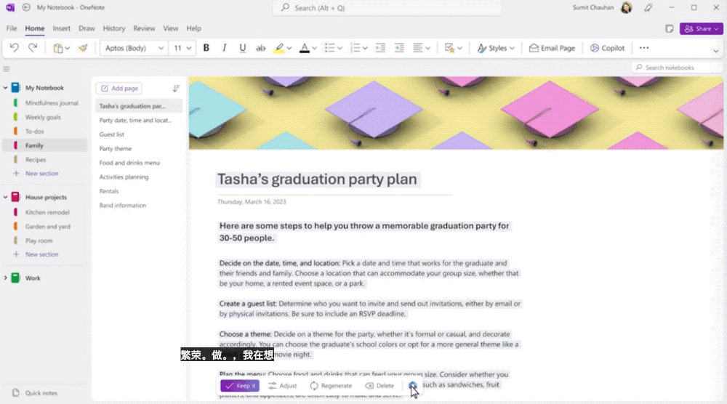
Task: Switch to the View tab
Action: (171, 28)
